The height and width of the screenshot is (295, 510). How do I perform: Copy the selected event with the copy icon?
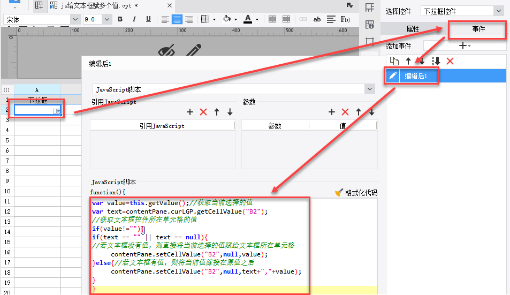tap(394, 61)
